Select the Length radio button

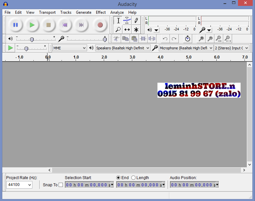pyautogui.click(x=133, y=177)
